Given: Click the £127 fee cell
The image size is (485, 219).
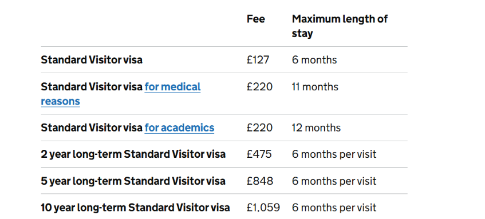Looking at the screenshot, I should (258, 60).
